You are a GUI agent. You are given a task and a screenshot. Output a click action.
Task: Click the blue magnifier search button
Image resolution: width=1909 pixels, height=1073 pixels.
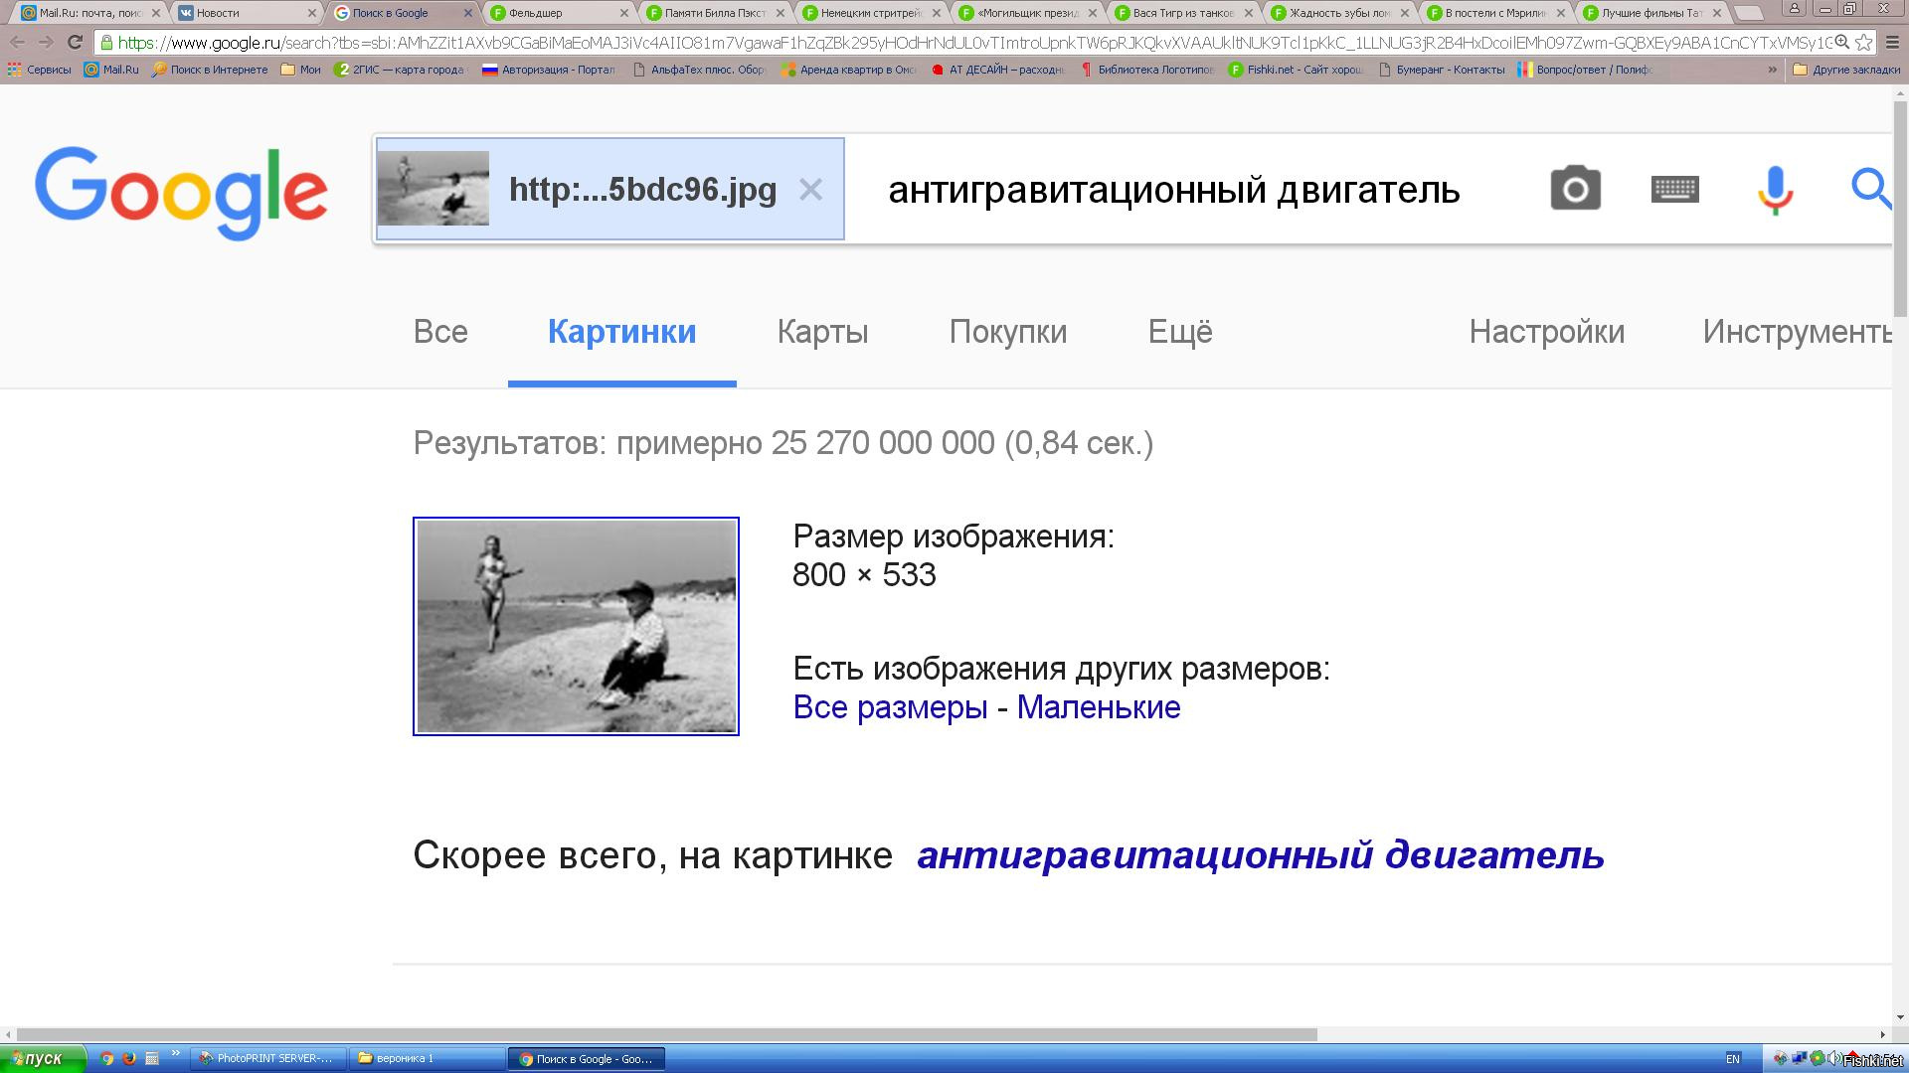point(1870,189)
